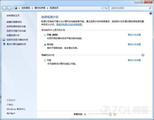Screen dimensions: 154x120
Task: Open 用户帐户 link in sidebar
Action: point(11,114)
